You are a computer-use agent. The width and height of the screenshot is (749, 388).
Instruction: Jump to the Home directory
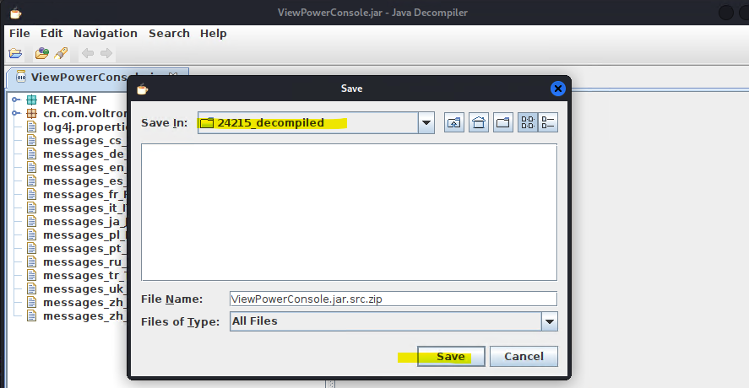(479, 123)
